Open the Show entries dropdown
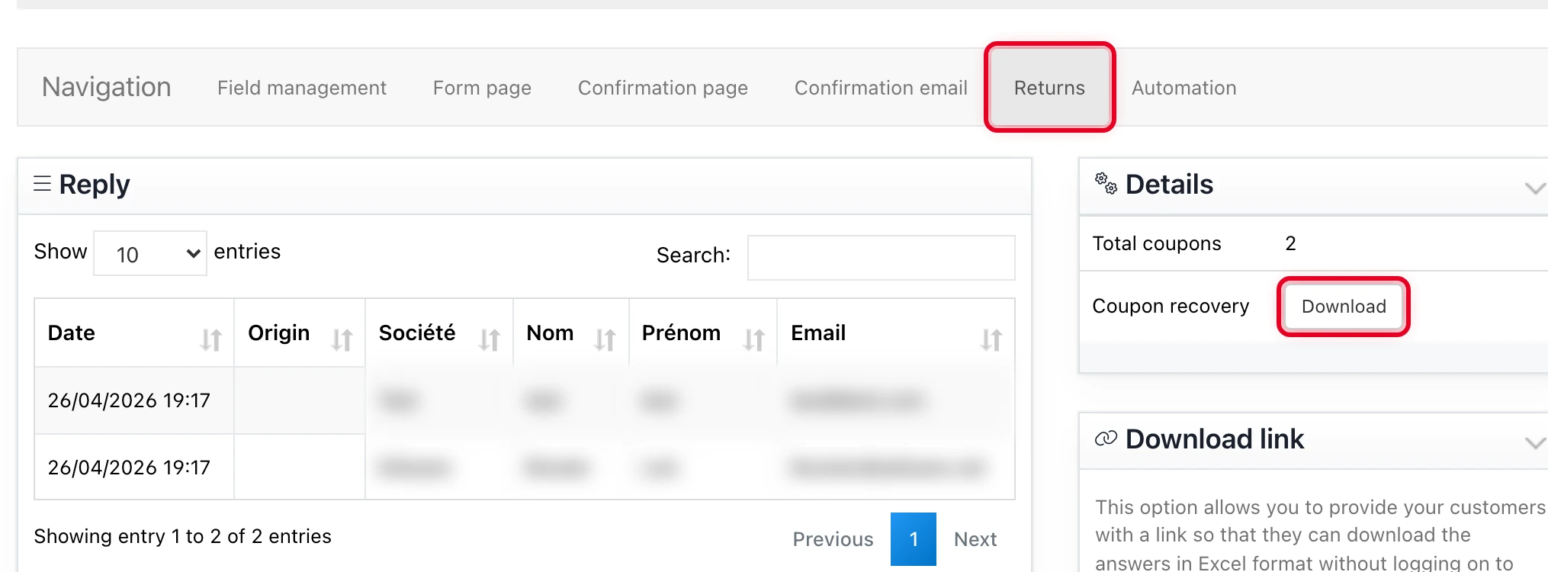1548x572 pixels. [149, 252]
